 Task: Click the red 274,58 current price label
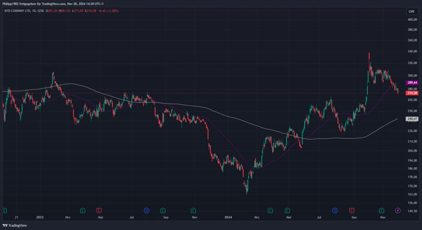click(412, 92)
